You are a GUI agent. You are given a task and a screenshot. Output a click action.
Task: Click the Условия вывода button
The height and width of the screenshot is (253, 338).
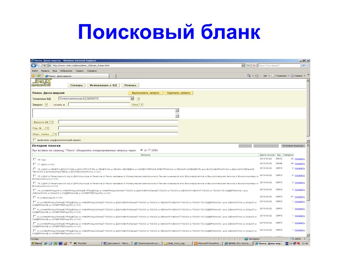pyautogui.click(x=293, y=146)
